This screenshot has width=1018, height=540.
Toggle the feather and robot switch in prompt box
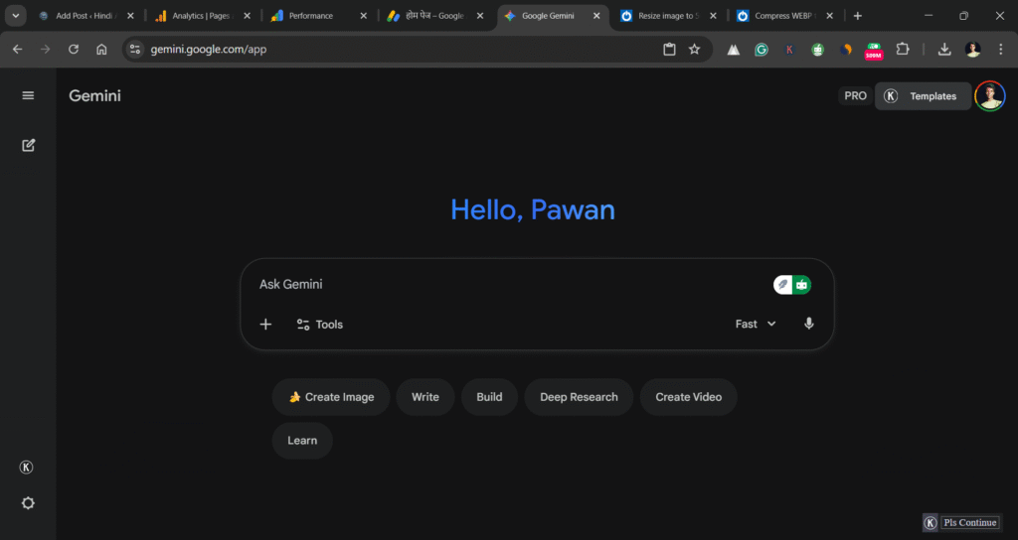coord(792,285)
